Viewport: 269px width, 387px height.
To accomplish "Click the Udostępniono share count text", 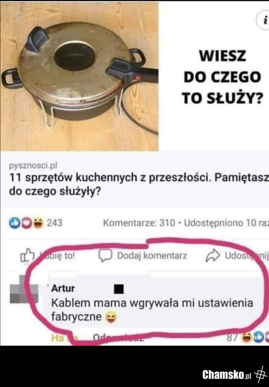I will pyautogui.click(x=226, y=223).
